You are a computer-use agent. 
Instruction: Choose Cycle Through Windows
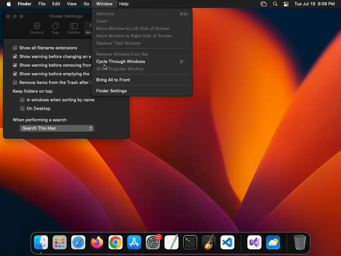point(142,61)
